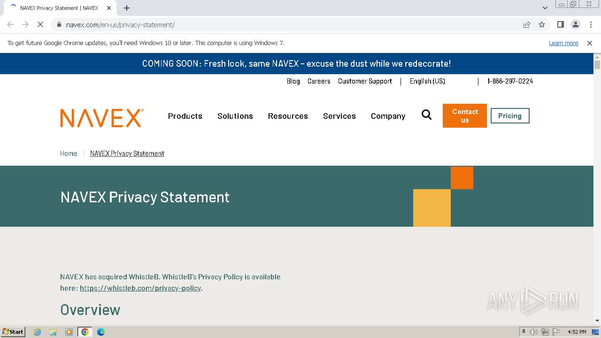The width and height of the screenshot is (601, 338).
Task: Close the NAVEX Privacy Statement tab
Action: pos(109,8)
